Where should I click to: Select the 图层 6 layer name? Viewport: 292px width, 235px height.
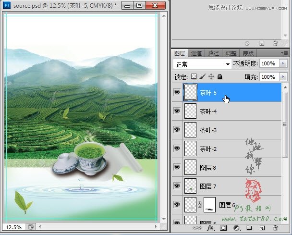coord(227,205)
